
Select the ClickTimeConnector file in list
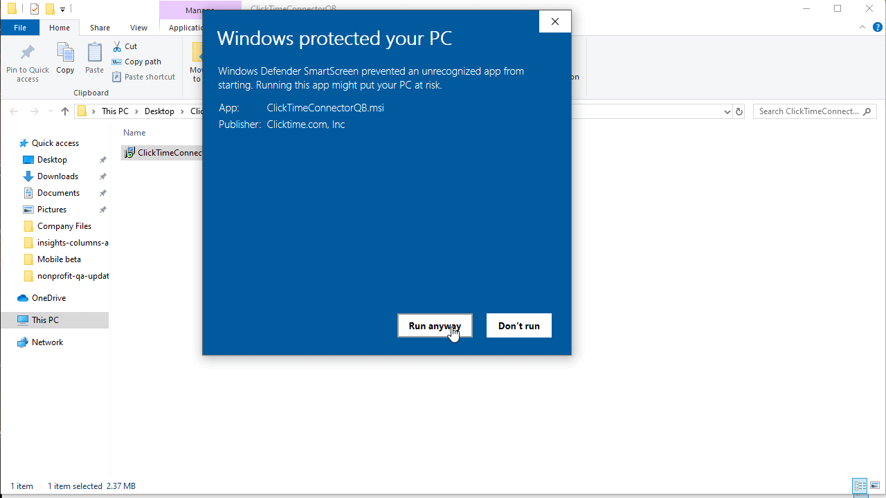(163, 153)
